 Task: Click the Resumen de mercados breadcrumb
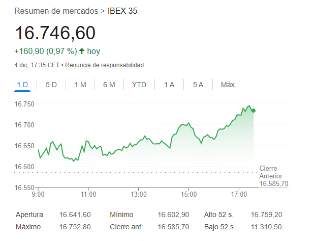coord(56,11)
